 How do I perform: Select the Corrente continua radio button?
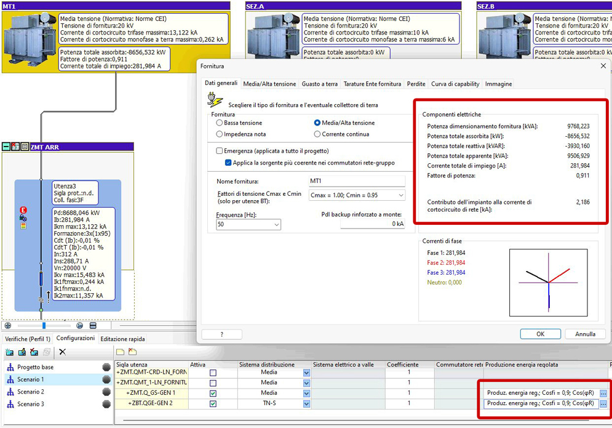point(317,134)
